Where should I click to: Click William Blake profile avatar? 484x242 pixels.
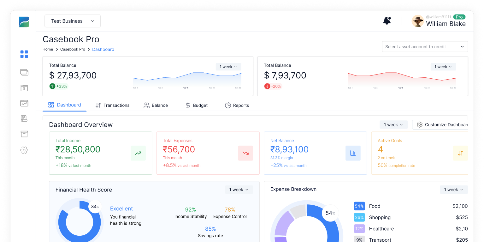[417, 21]
